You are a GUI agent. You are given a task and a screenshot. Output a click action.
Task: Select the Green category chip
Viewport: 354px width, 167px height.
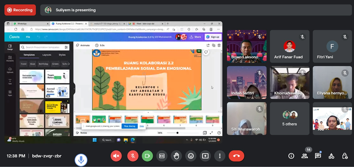[x=55, y=64]
